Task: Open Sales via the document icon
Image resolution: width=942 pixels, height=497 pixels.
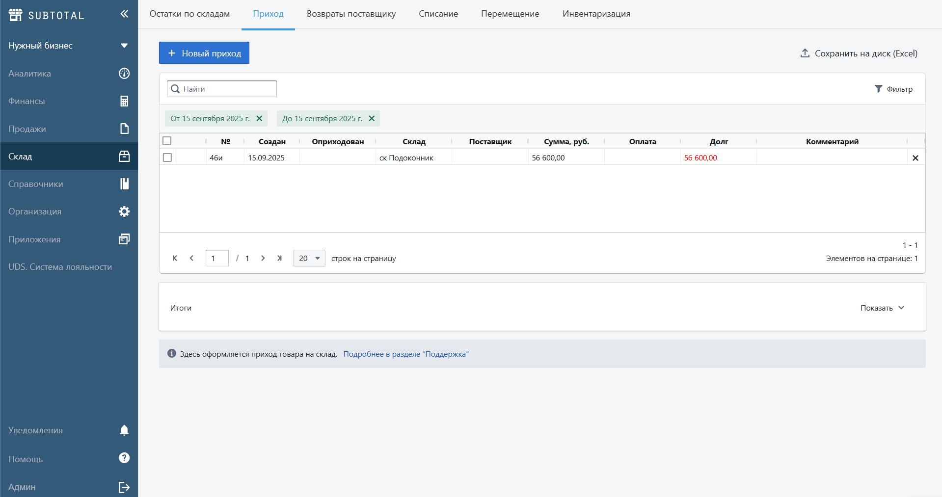Action: (x=124, y=129)
